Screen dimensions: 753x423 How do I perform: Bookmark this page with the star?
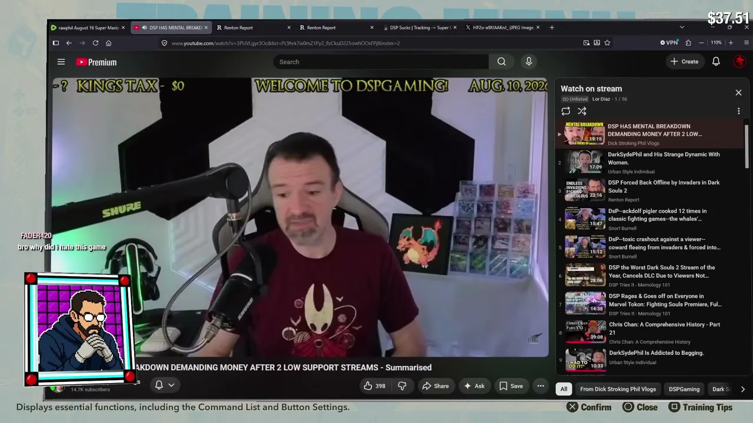607,43
